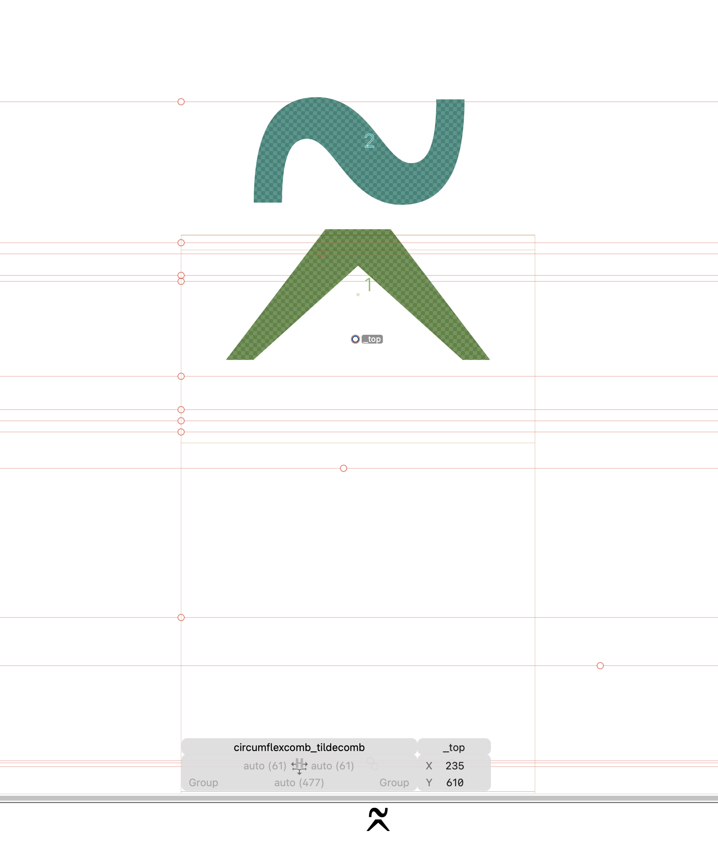Screen dimensions: 718x851
Task: Click the small guide circle inside circumflex apex
Action: [x=322, y=254]
